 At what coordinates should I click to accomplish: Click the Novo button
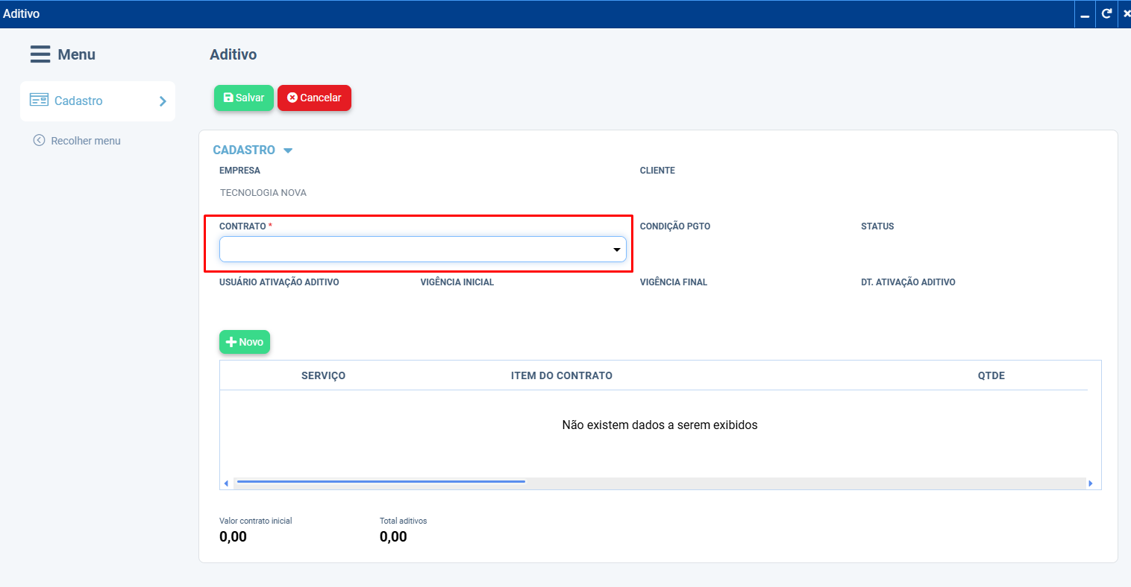(245, 342)
